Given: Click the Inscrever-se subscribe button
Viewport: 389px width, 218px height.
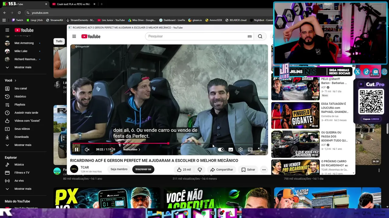Looking at the screenshot, I should (x=143, y=169).
